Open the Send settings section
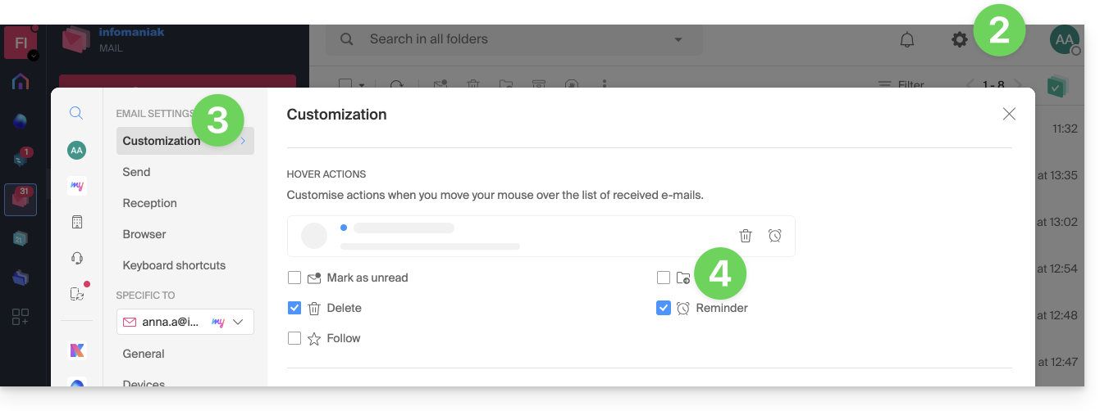The width and height of the screenshot is (1109, 411). [136, 172]
